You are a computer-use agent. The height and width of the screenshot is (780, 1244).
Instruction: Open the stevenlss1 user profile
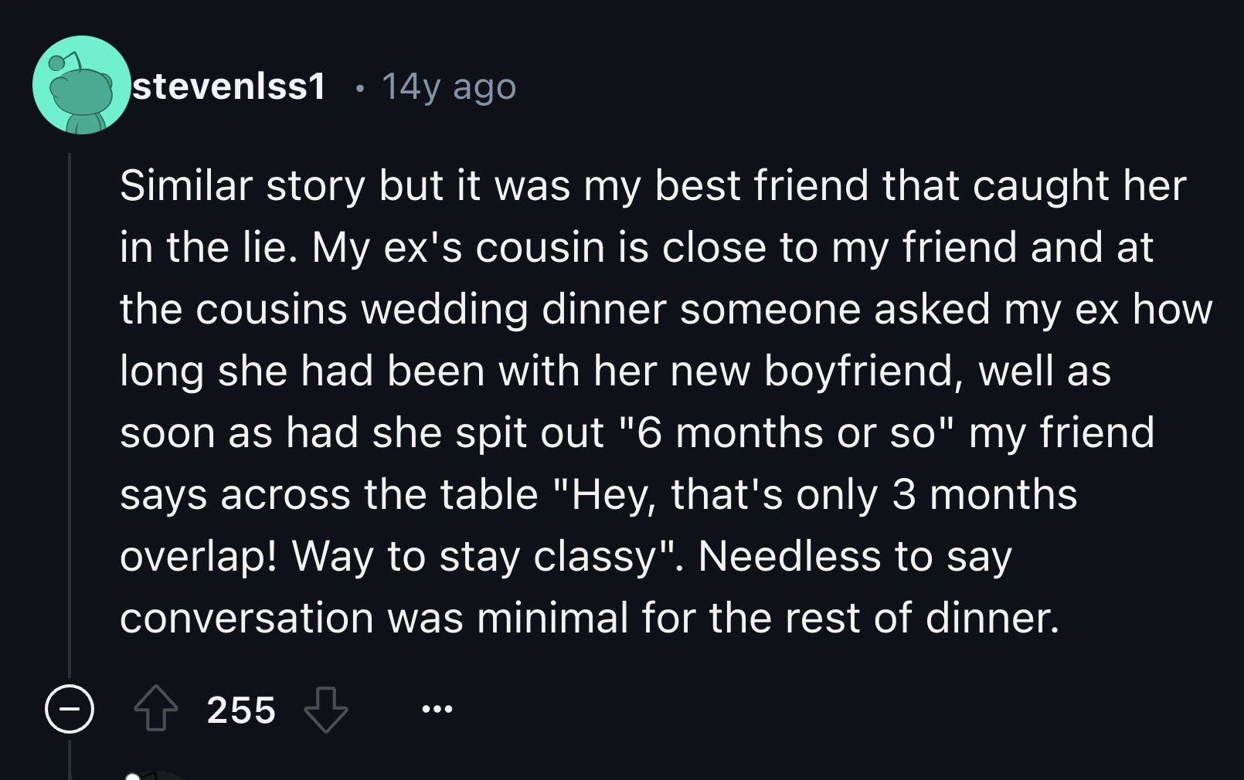(x=229, y=86)
